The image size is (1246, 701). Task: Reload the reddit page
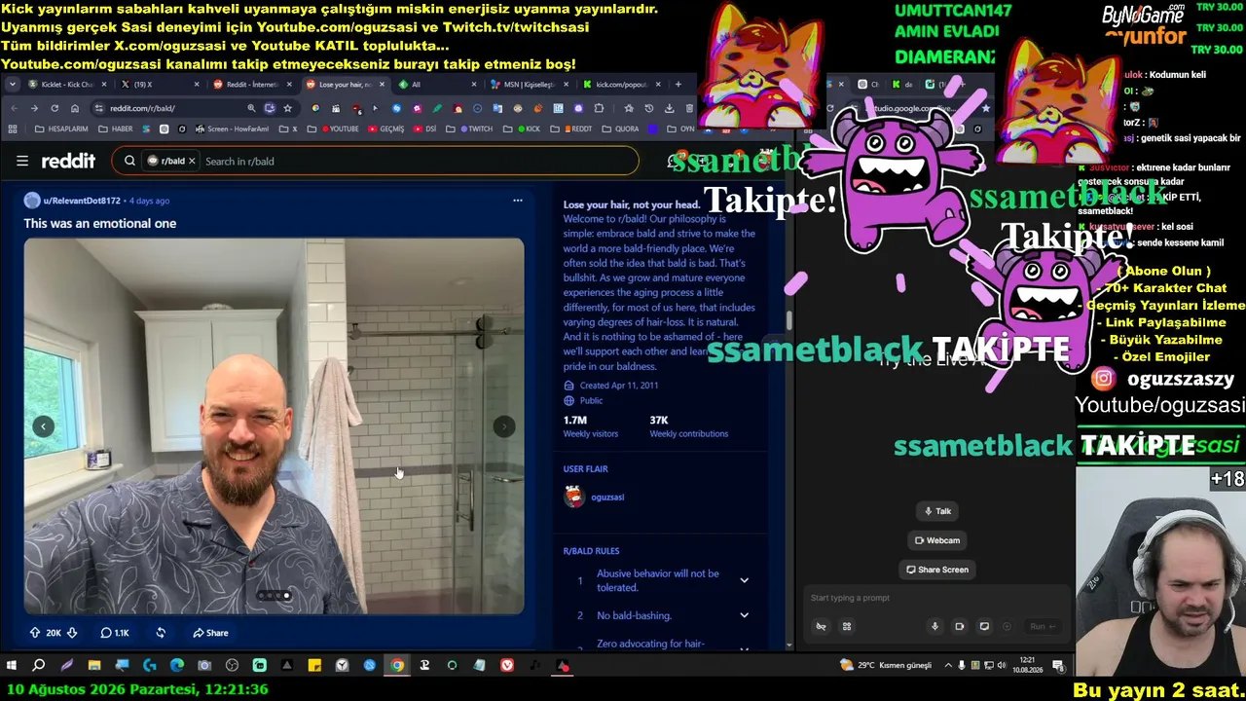pyautogui.click(x=55, y=108)
